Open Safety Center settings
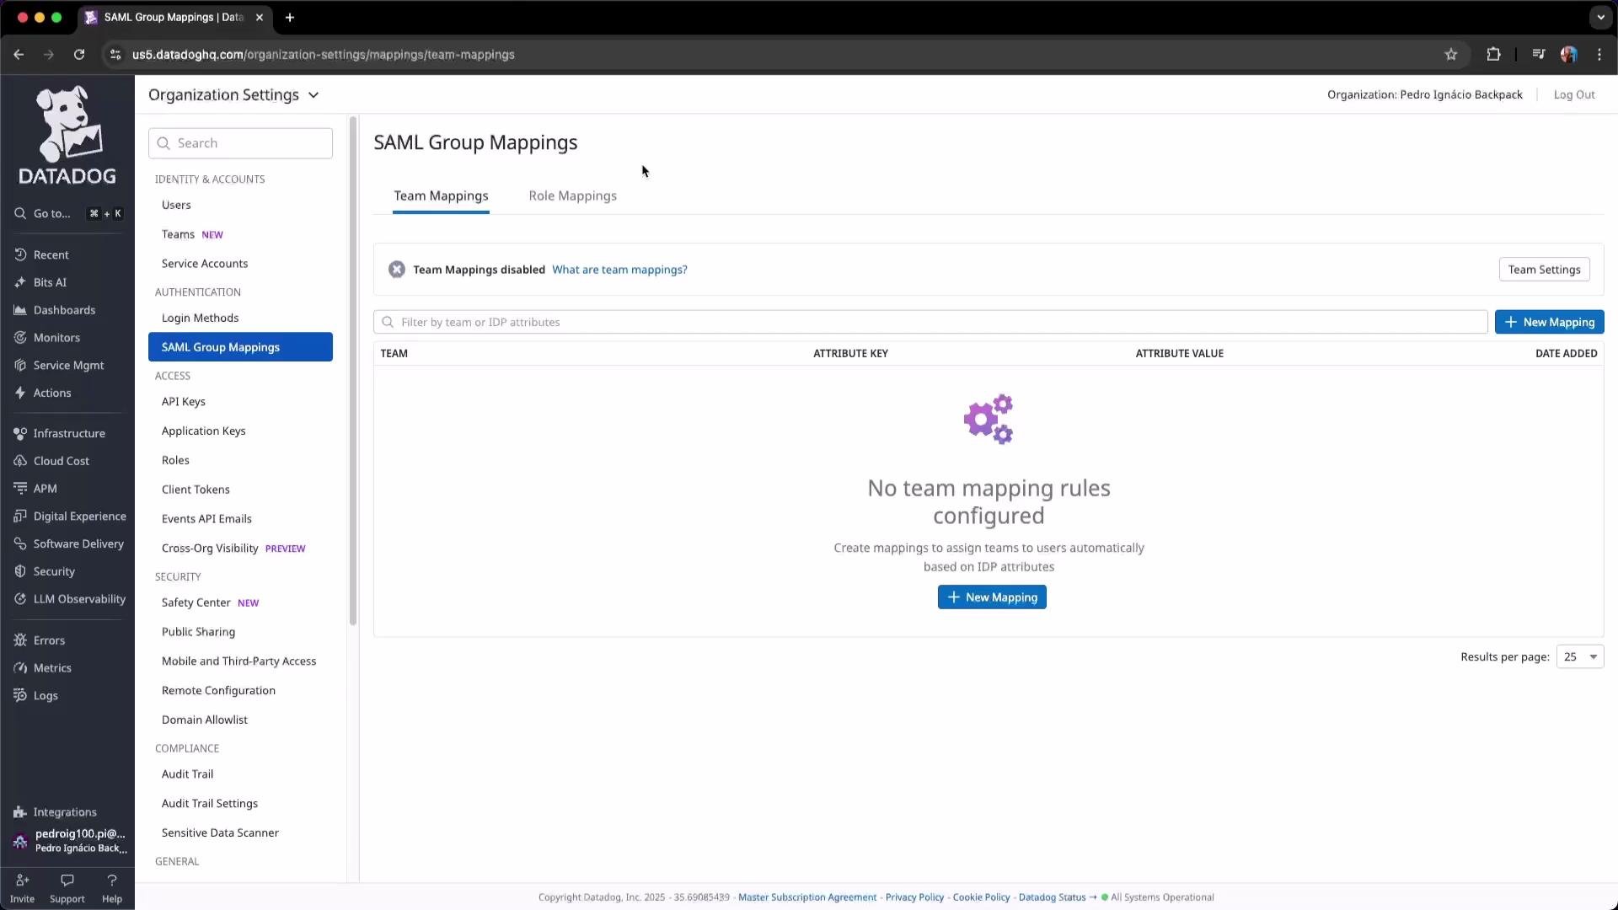This screenshot has width=1618, height=910. click(x=196, y=603)
